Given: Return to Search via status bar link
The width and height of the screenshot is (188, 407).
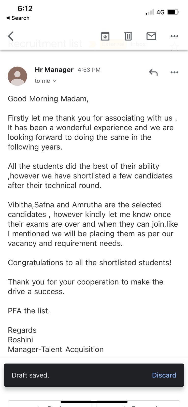Looking at the screenshot, I should click(x=18, y=18).
